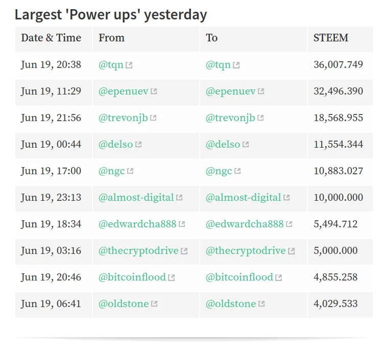This screenshot has width=381, height=351.
Task: Visit @trevonjb link in To column
Action: pyautogui.click(x=230, y=118)
